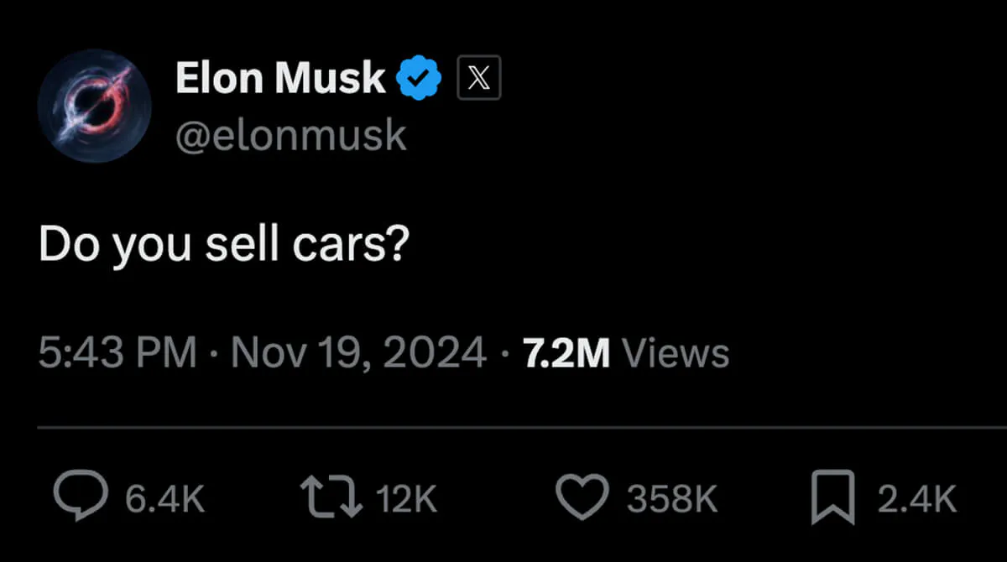1007x562 pixels.
Task: Click the 358K like count
Action: 671,497
